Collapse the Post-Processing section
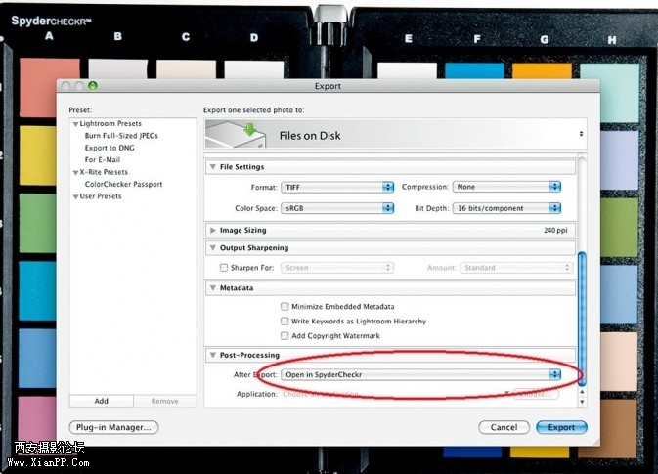Image resolution: width=658 pixels, height=474 pixels. [x=213, y=355]
